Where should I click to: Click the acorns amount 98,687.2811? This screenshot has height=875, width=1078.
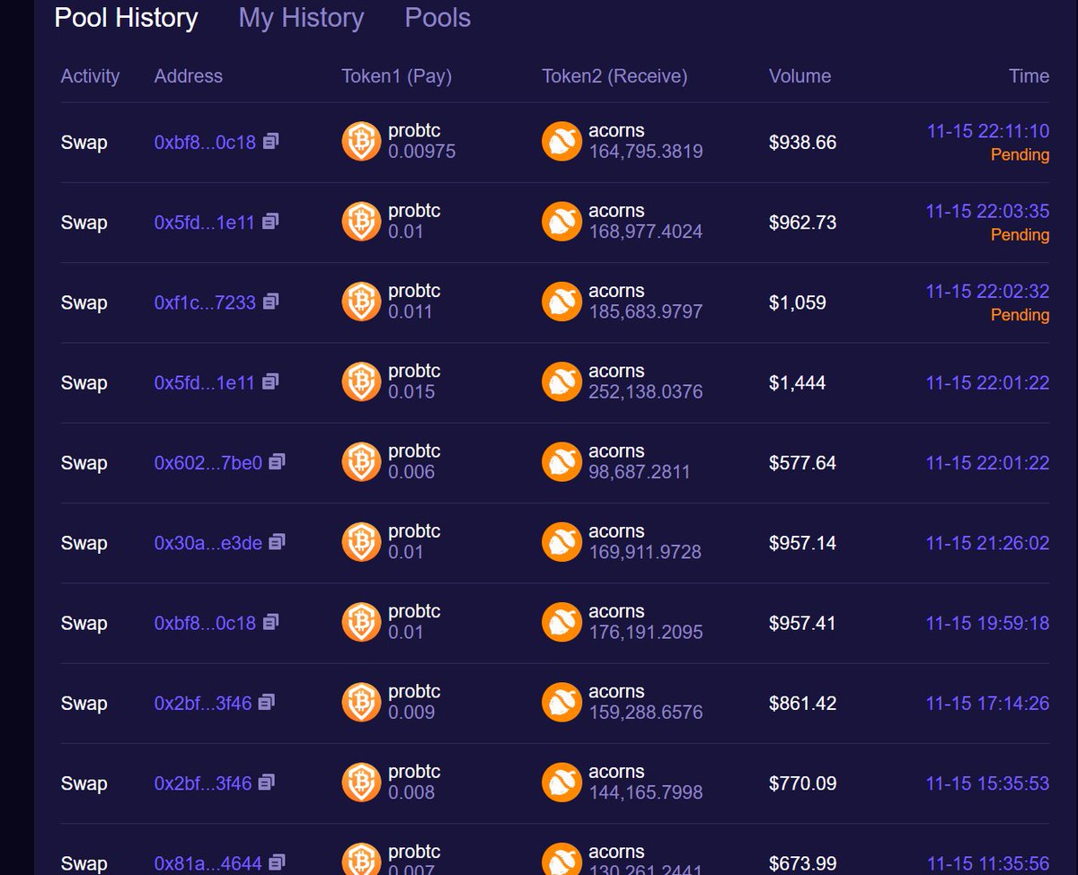click(640, 472)
